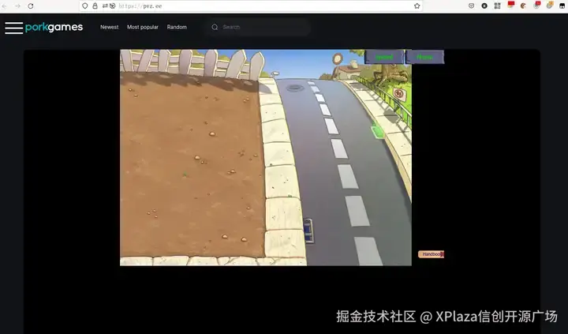
Task: Click the search magnifier icon
Action: (x=215, y=27)
